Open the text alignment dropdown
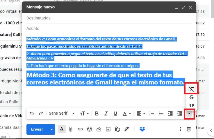The width and height of the screenshot is (214, 139). [x=141, y=113]
